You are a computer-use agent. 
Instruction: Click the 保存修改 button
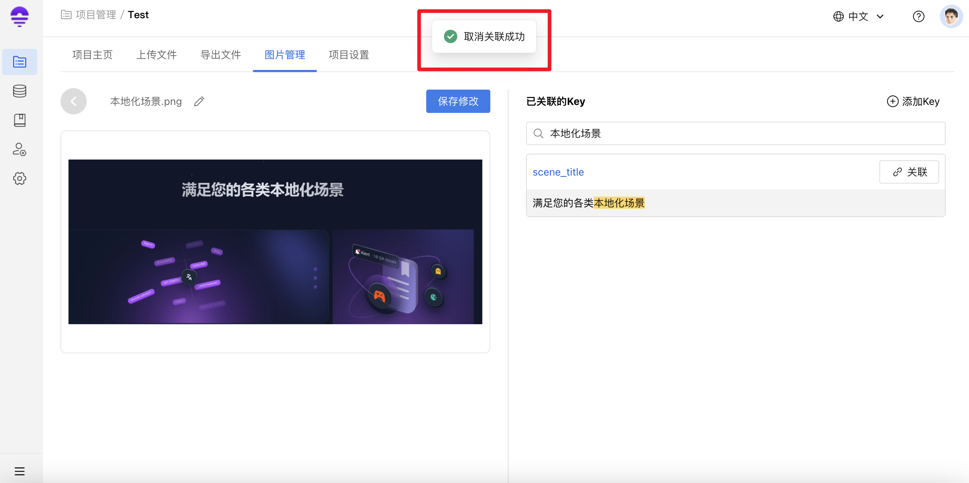tap(458, 101)
